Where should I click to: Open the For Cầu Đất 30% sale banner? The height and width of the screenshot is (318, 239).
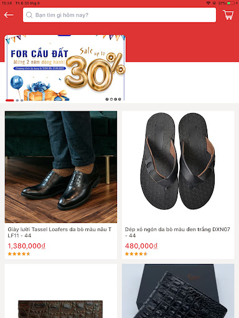pos(65,68)
